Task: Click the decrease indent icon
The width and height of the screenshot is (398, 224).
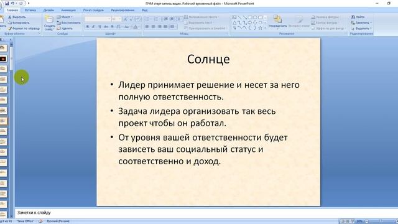Action: pos(166,19)
